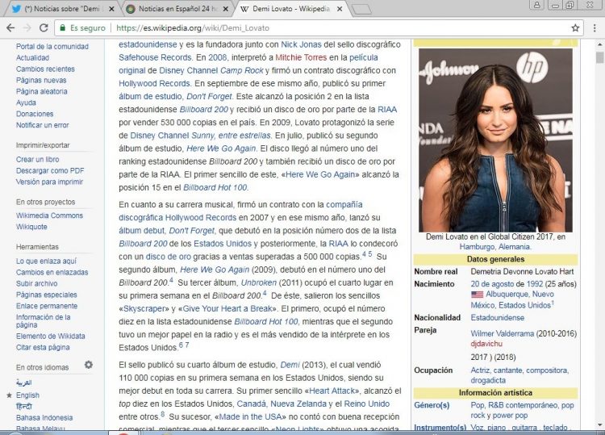This screenshot has height=435, width=605.
Task: Close the Noticias en Español tab
Action: (x=226, y=9)
